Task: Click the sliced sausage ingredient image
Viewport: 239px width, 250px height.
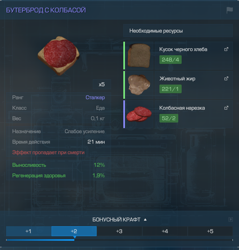Action: (139, 114)
